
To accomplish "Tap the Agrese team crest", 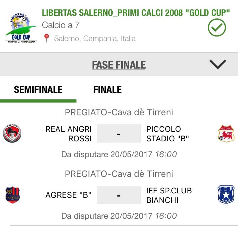I will [x=13, y=195].
